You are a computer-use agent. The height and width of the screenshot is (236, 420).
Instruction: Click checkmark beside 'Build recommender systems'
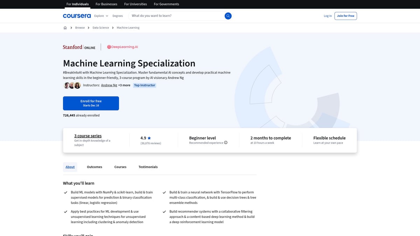(x=164, y=212)
